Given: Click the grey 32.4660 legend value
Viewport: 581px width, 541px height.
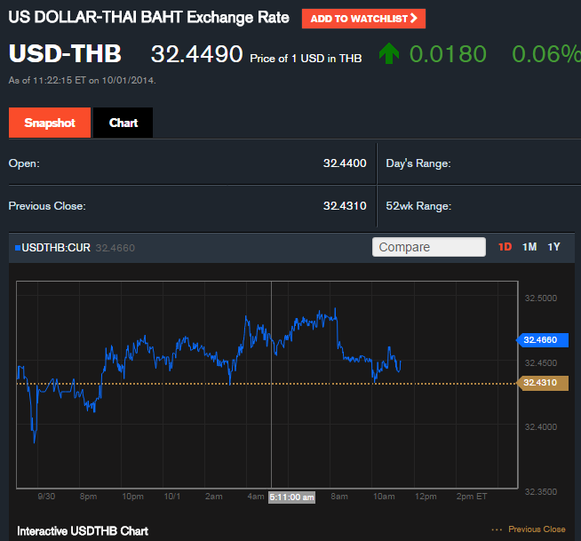Looking at the screenshot, I should point(115,248).
